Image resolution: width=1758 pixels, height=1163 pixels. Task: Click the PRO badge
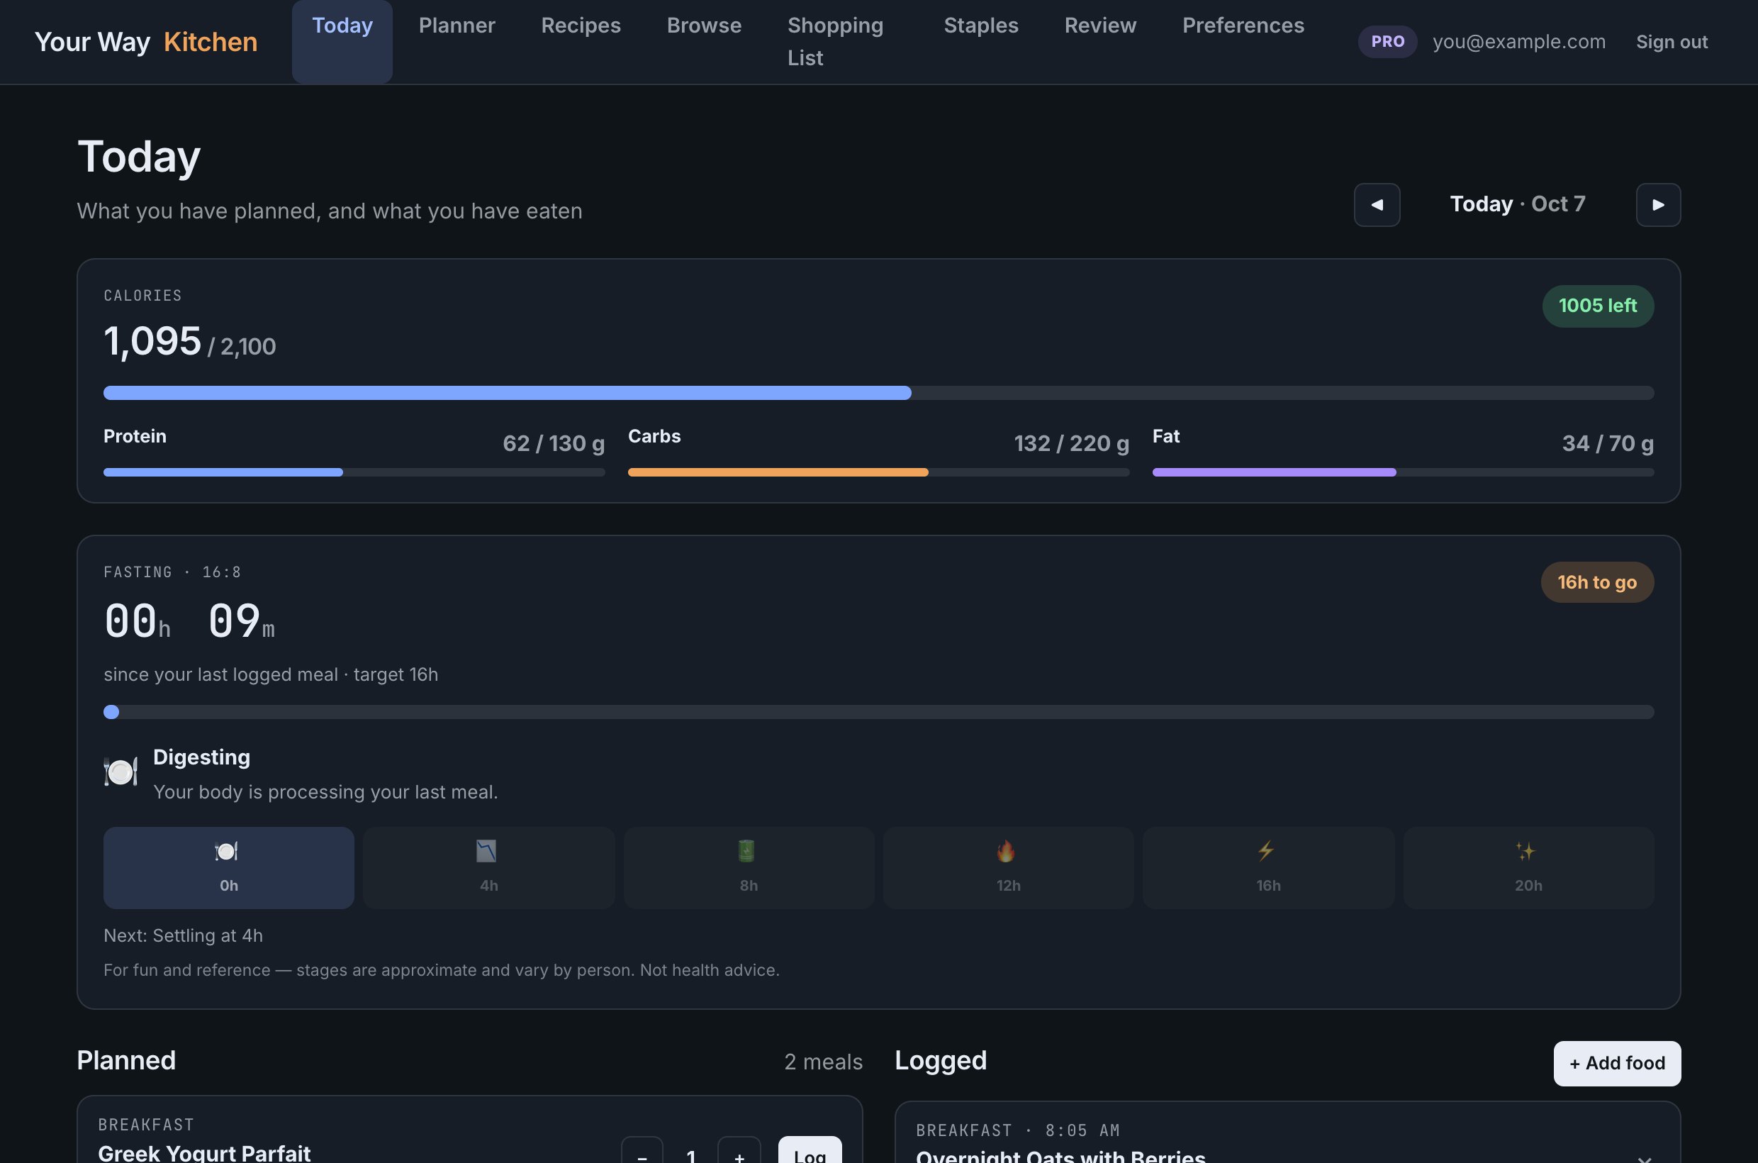(x=1387, y=42)
